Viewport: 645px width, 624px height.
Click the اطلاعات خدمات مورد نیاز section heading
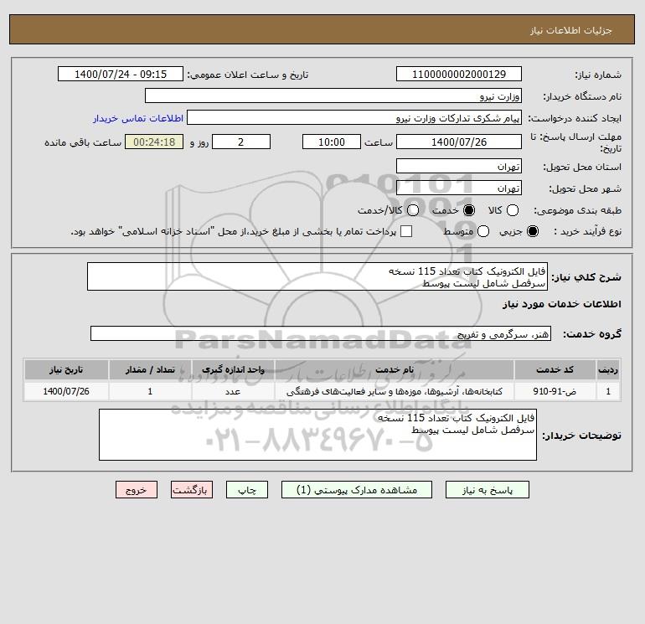pyautogui.click(x=561, y=304)
